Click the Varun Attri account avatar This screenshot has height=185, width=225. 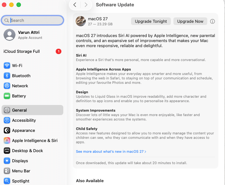tap(9, 35)
